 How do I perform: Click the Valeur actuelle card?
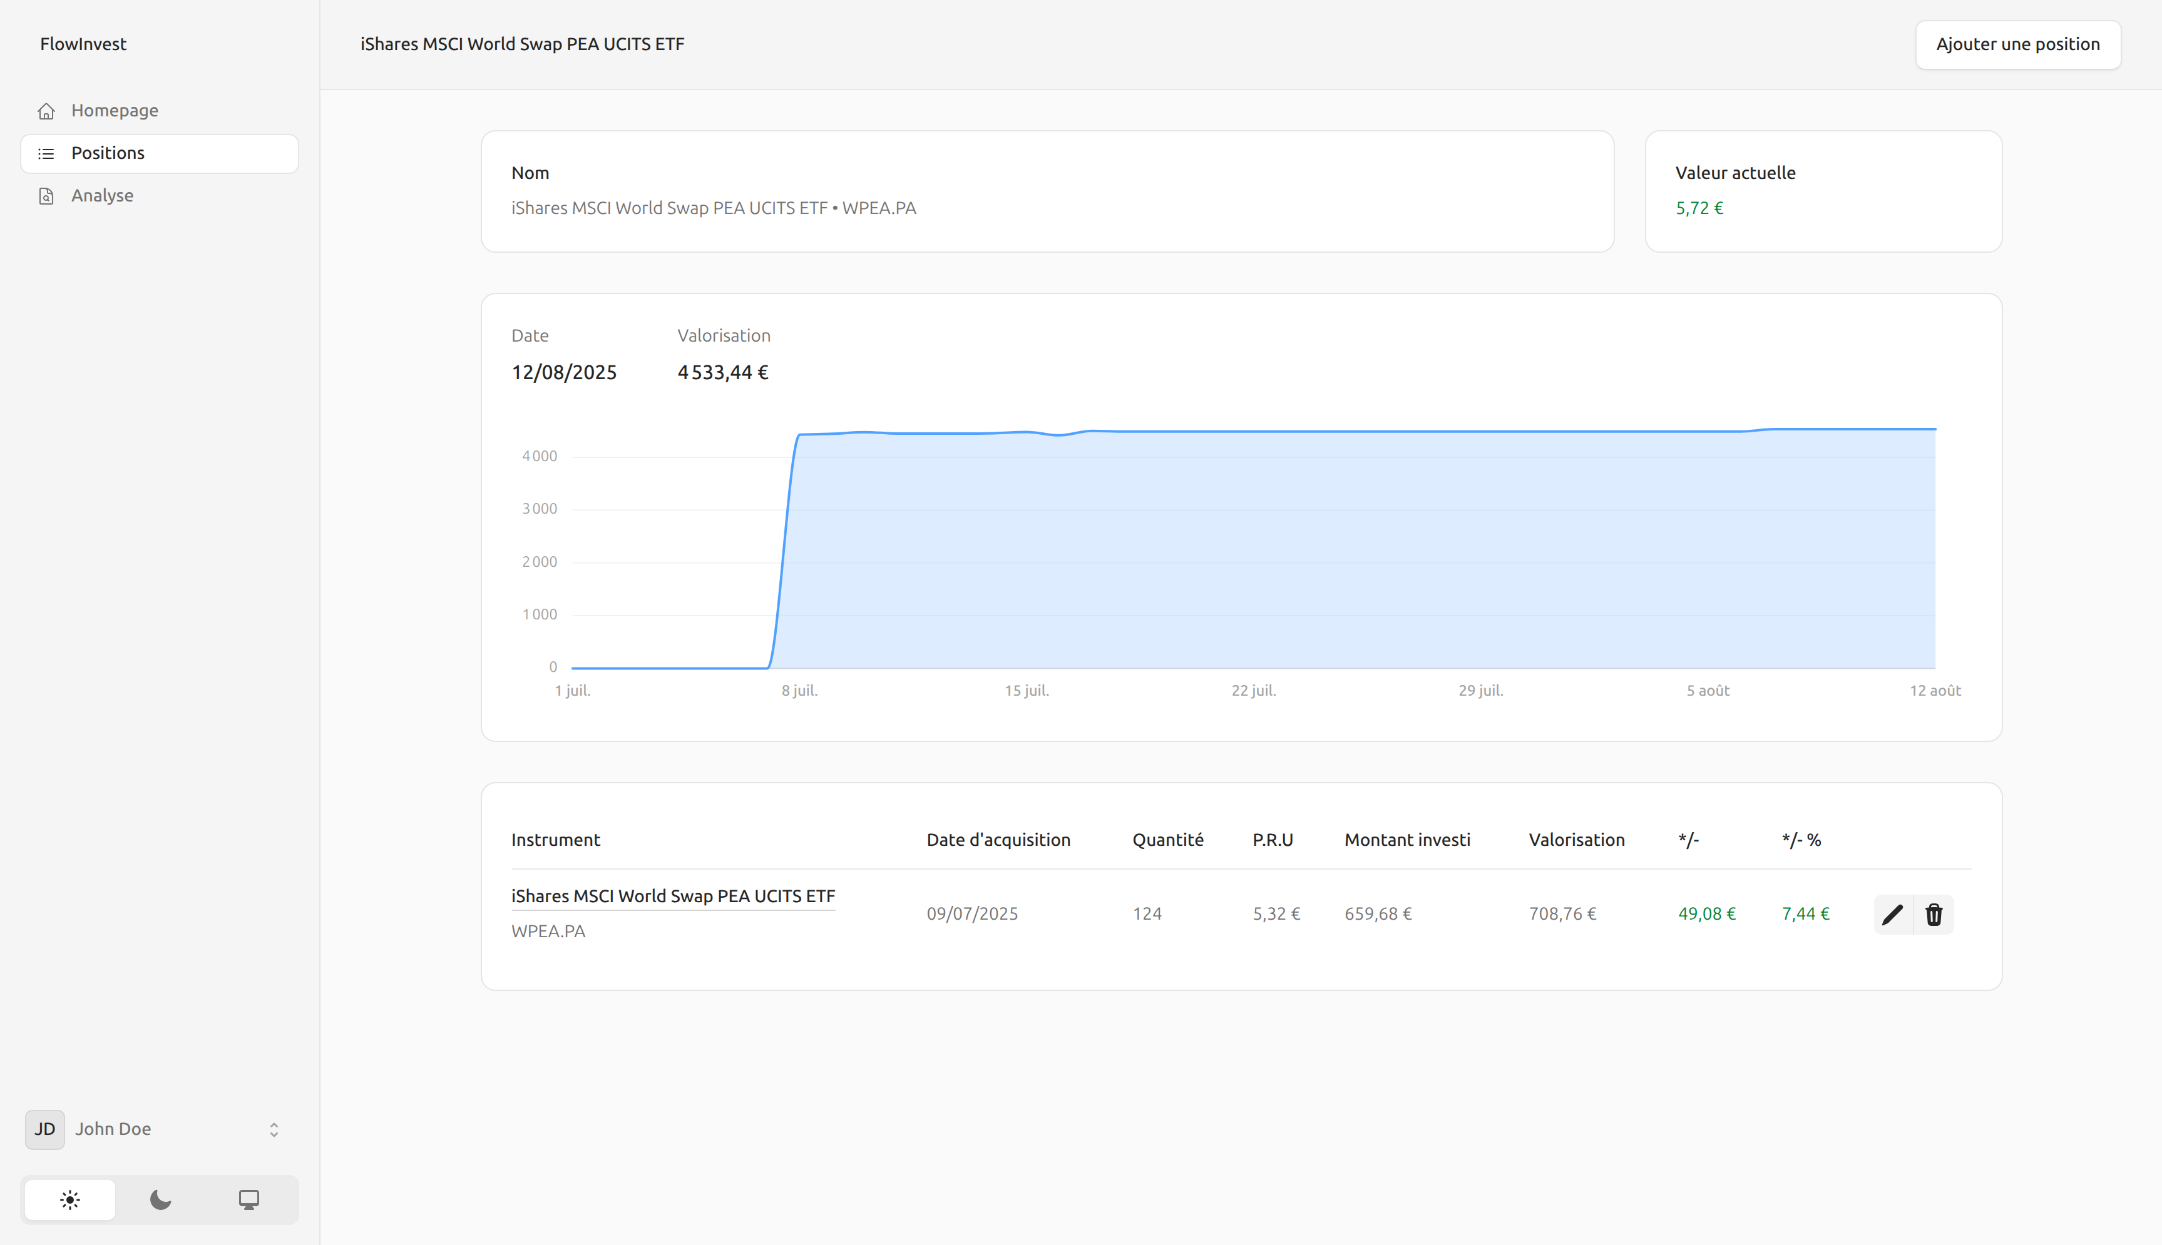[x=1823, y=191]
